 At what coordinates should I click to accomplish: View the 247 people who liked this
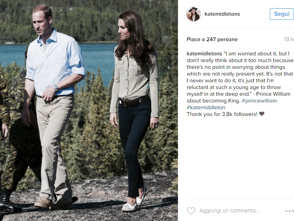(222, 40)
